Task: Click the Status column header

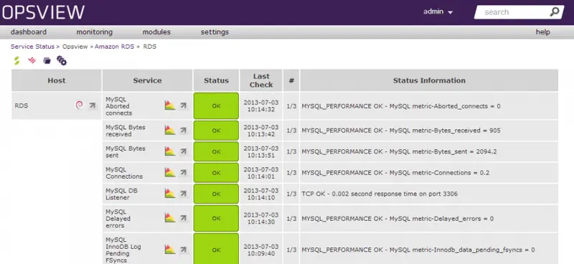Action: click(216, 80)
